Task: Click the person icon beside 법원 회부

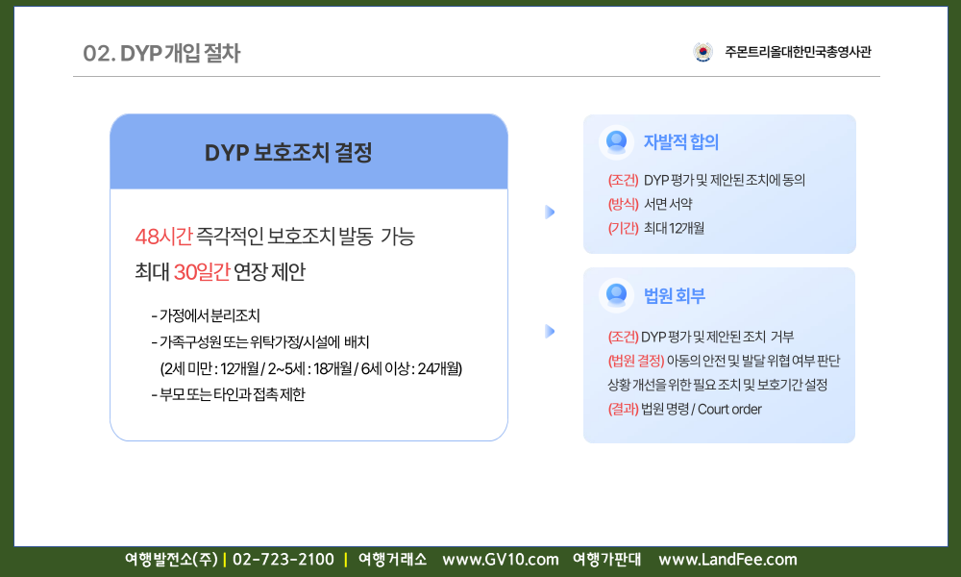Action: click(x=616, y=295)
